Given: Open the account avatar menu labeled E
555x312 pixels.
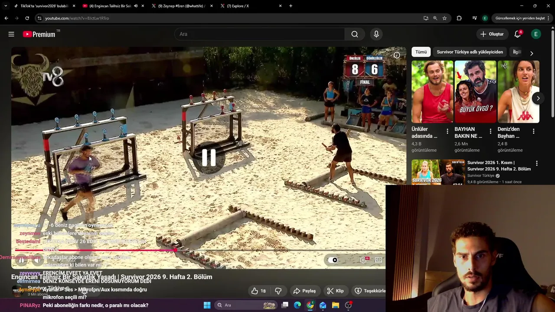Looking at the screenshot, I should pos(536,34).
